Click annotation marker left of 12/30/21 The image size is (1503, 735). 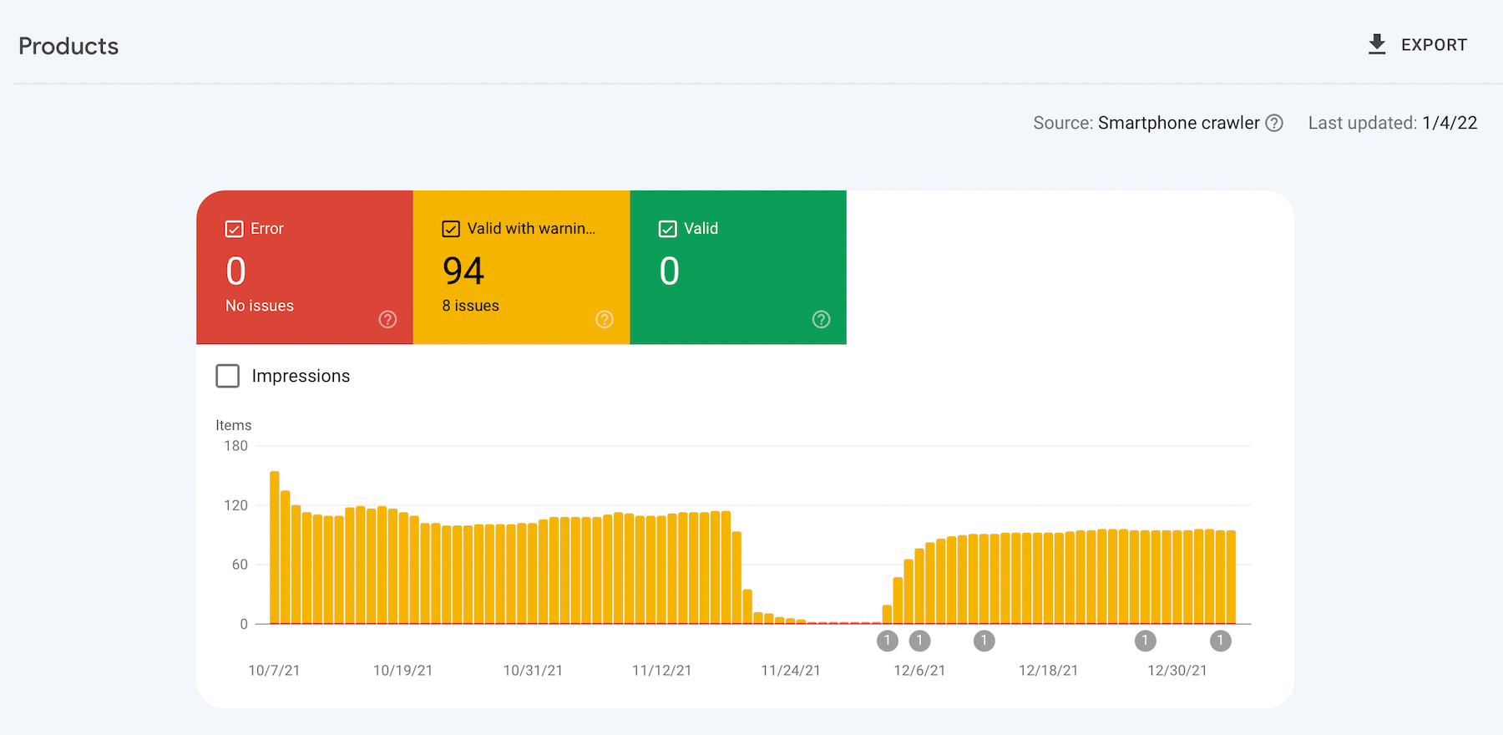[1146, 641]
